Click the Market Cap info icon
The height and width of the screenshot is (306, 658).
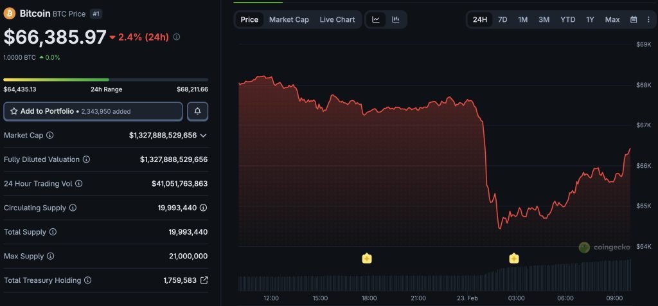click(x=50, y=136)
